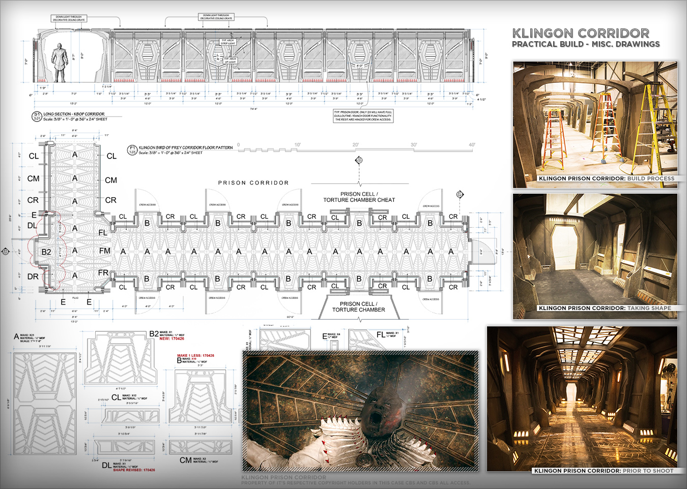Click the 'DL' floor panel label on plan
This screenshot has width=687, height=489.
coord(32,226)
